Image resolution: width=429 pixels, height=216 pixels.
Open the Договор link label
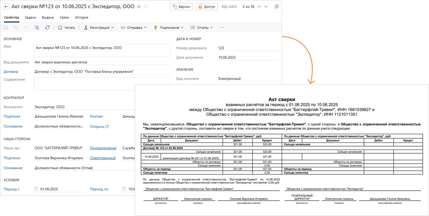point(11,72)
